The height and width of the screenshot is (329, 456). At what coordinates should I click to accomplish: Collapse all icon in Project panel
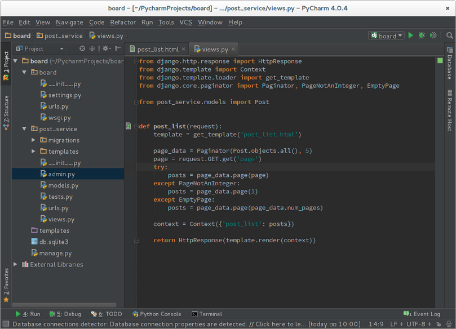[92, 48]
